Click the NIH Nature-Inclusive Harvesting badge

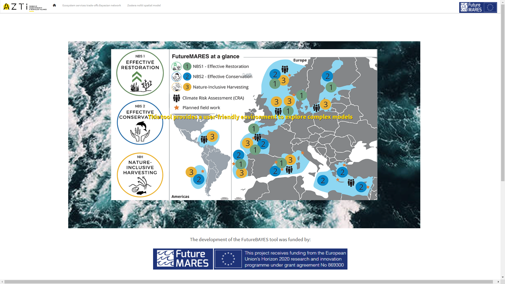[x=140, y=175]
